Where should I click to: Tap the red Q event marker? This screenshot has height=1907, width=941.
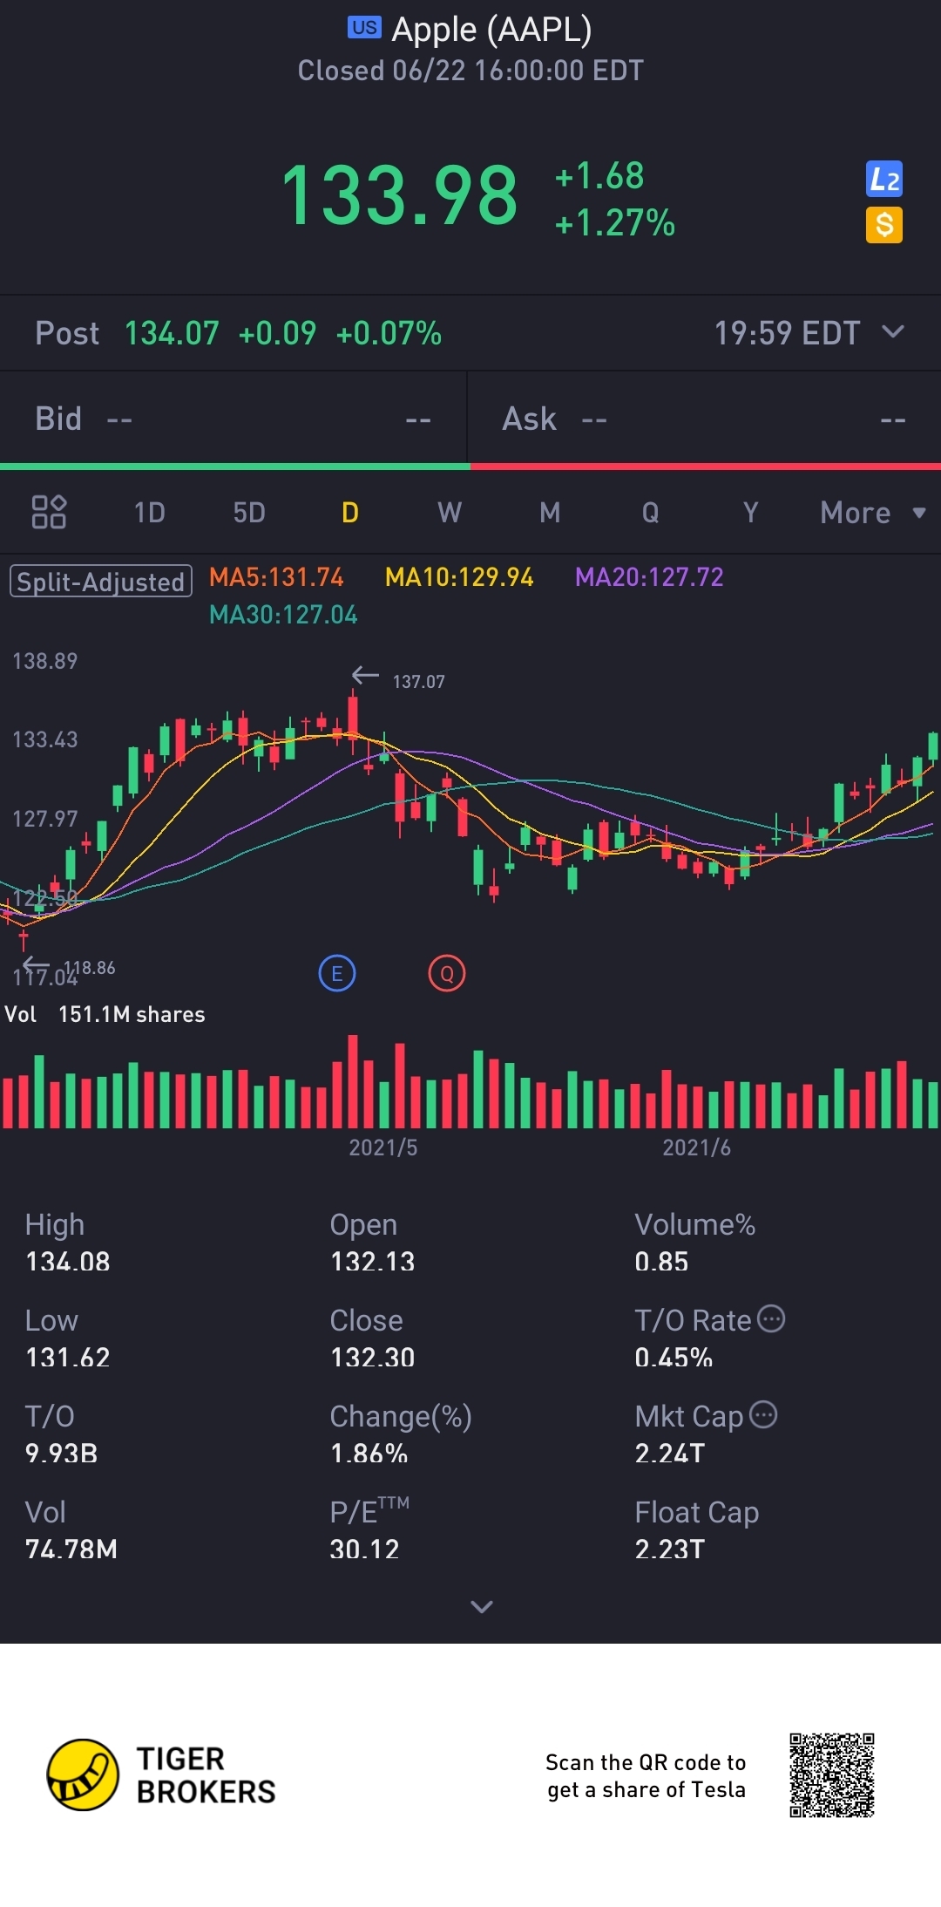447,973
